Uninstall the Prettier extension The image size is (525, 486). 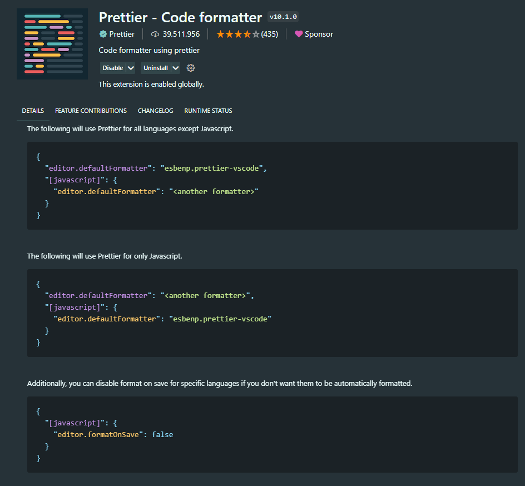[156, 68]
